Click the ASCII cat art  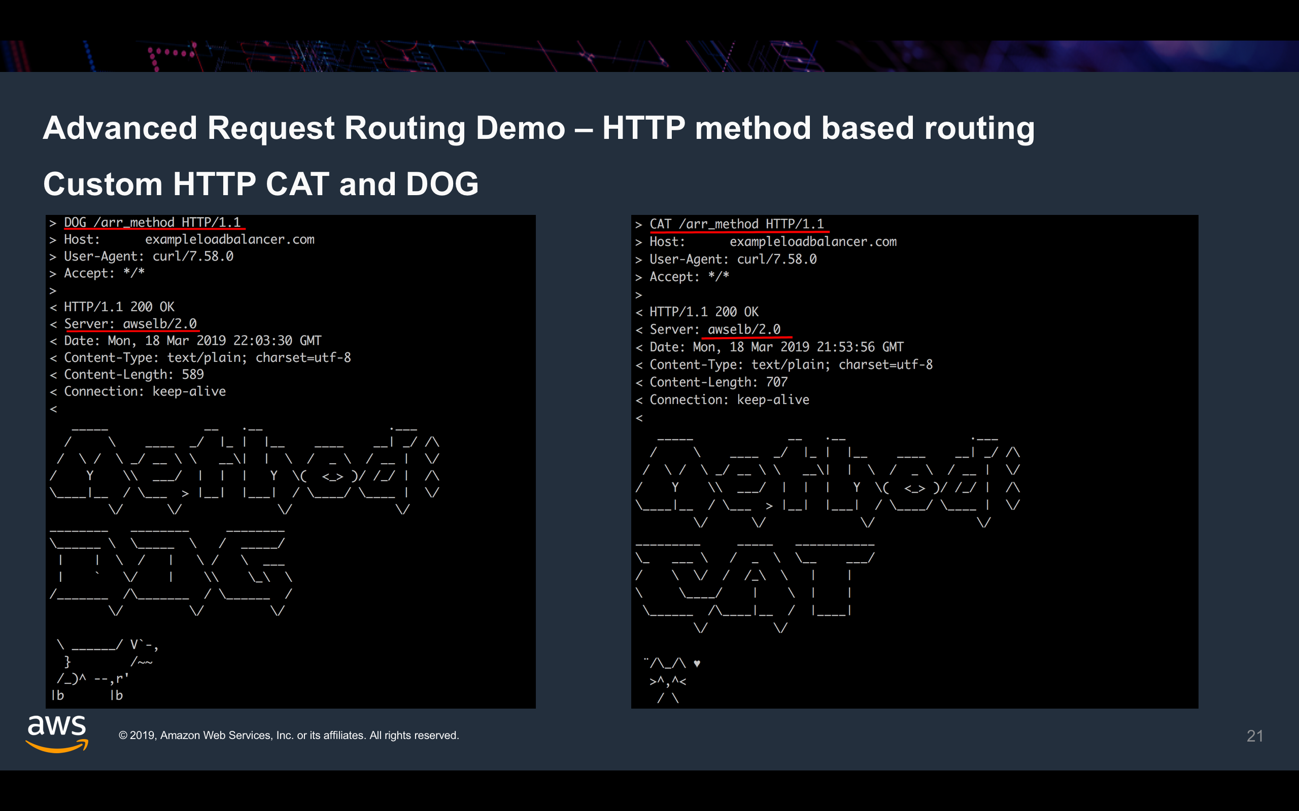667,681
